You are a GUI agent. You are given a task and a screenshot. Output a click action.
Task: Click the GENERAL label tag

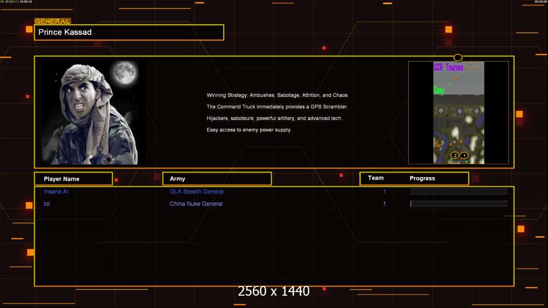(52, 21)
